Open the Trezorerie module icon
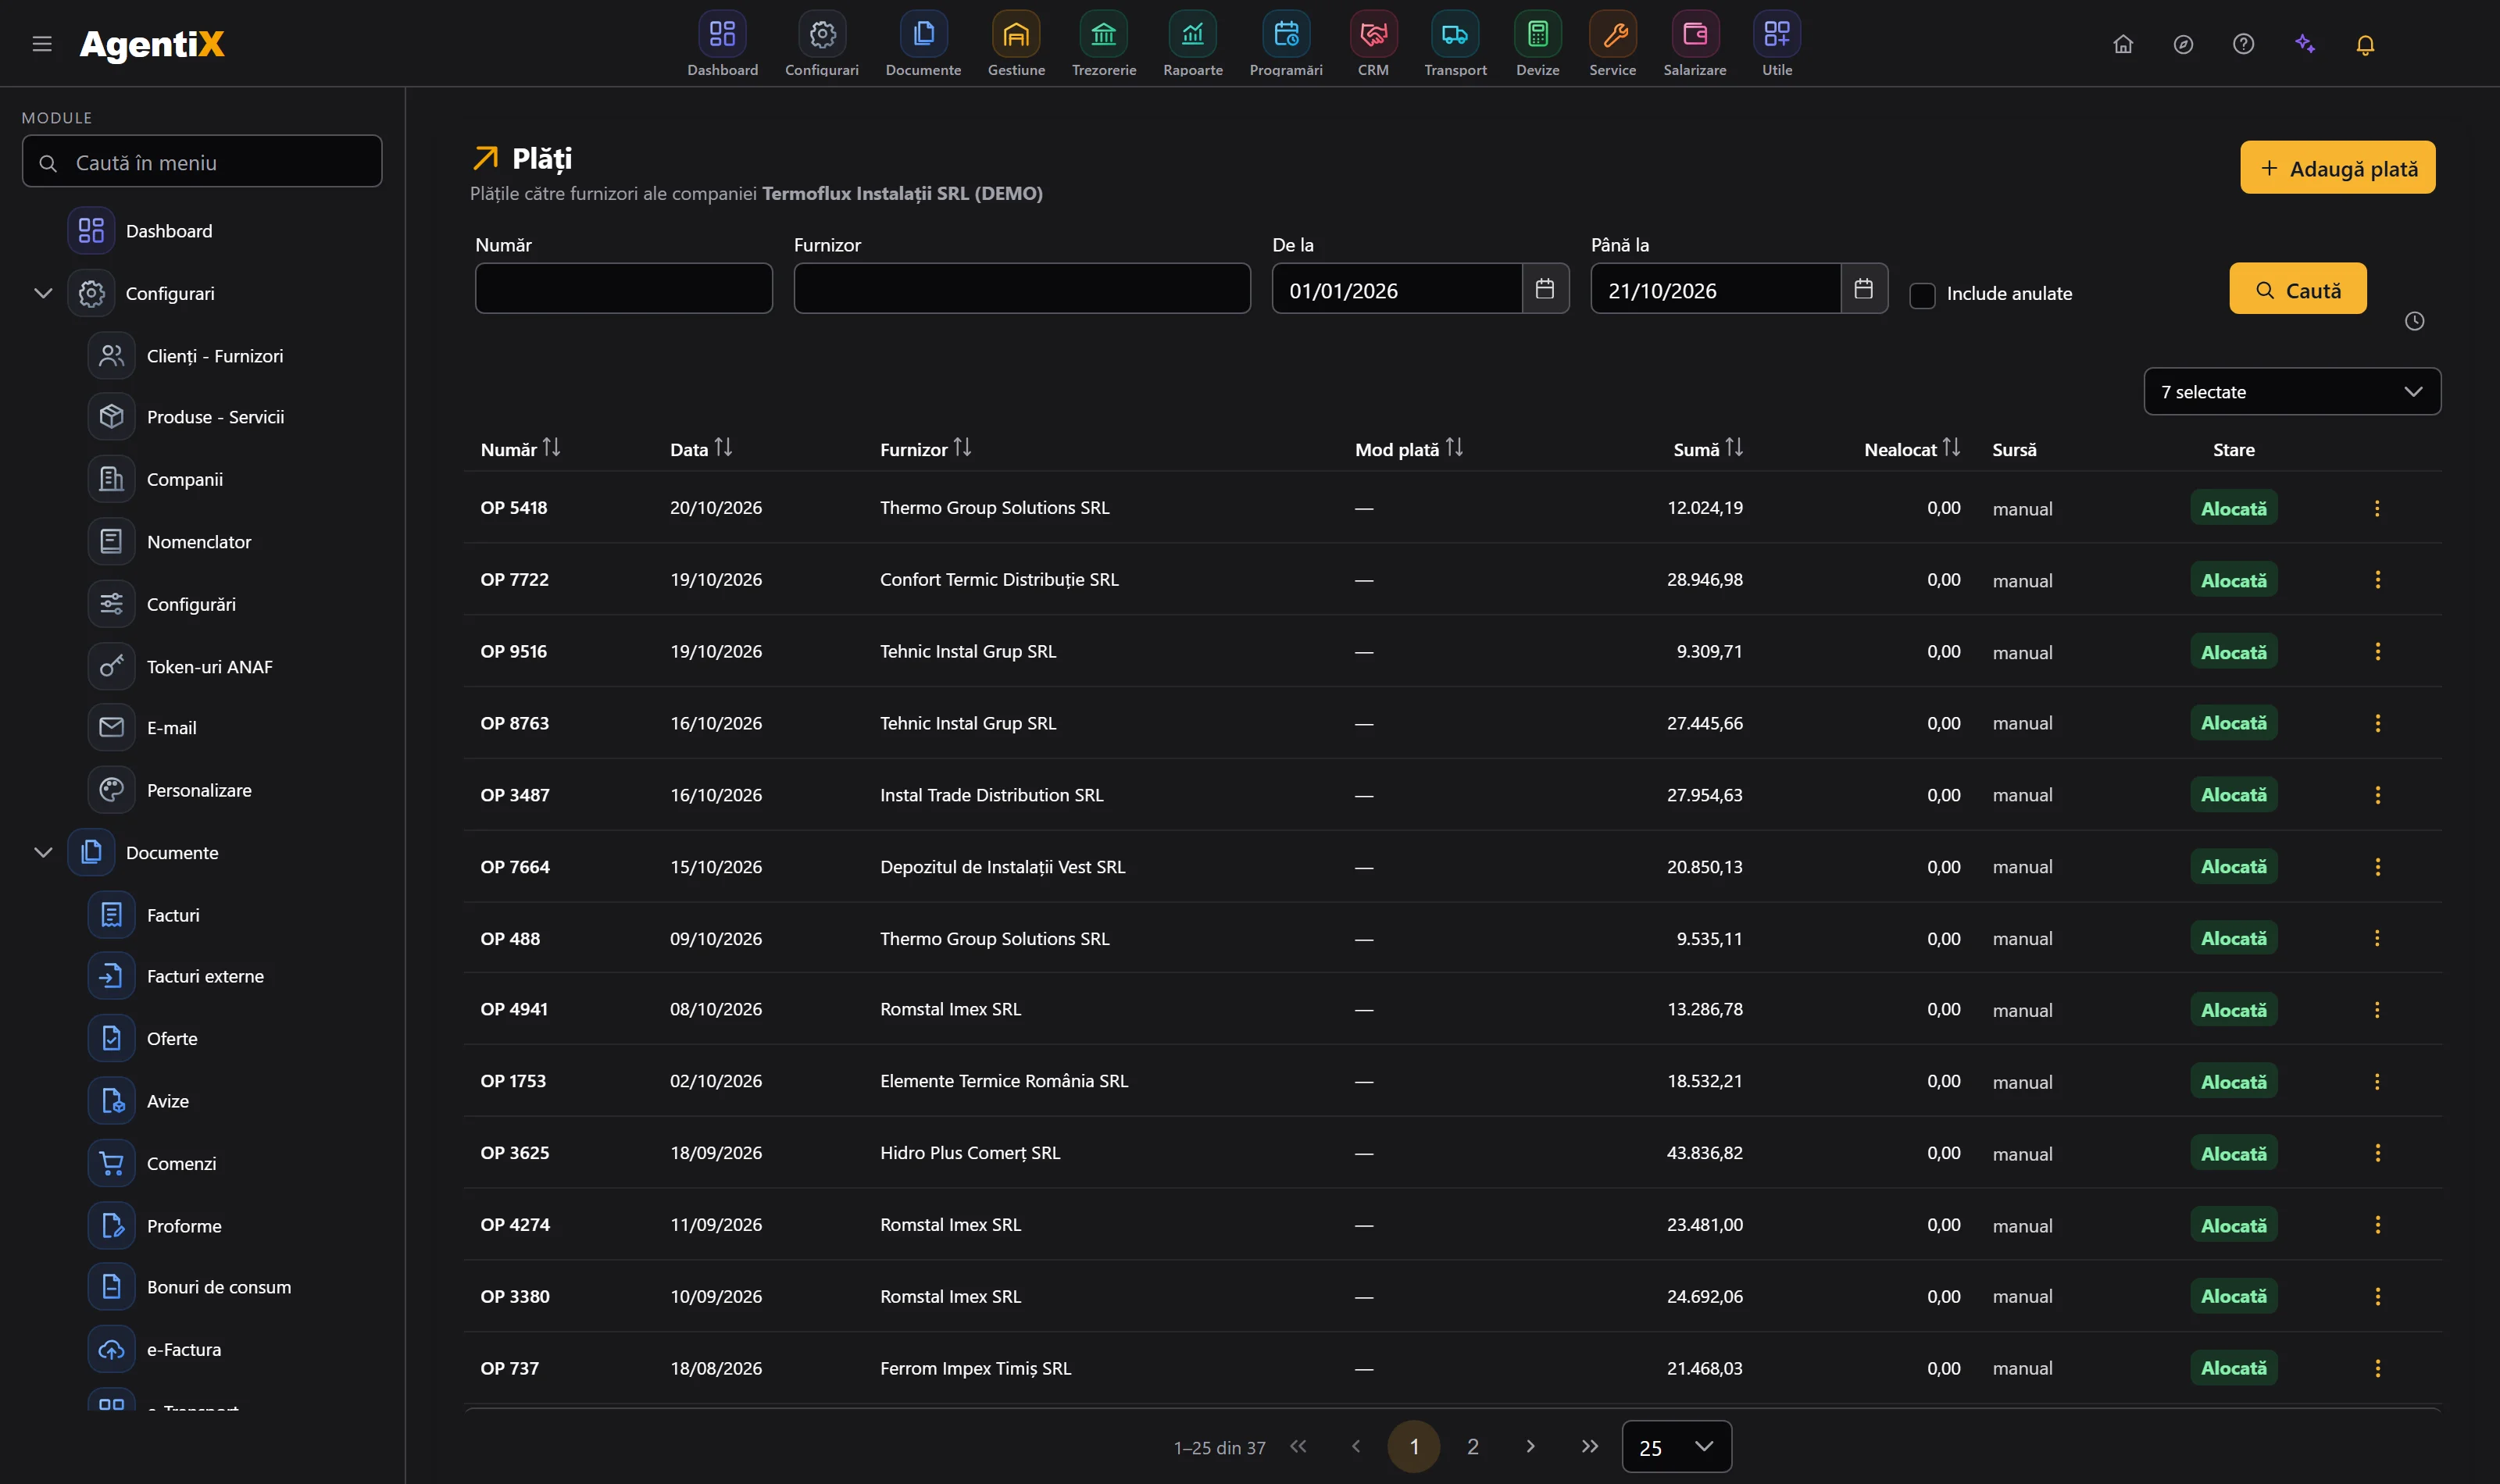The image size is (2500, 1484). tap(1103, 35)
